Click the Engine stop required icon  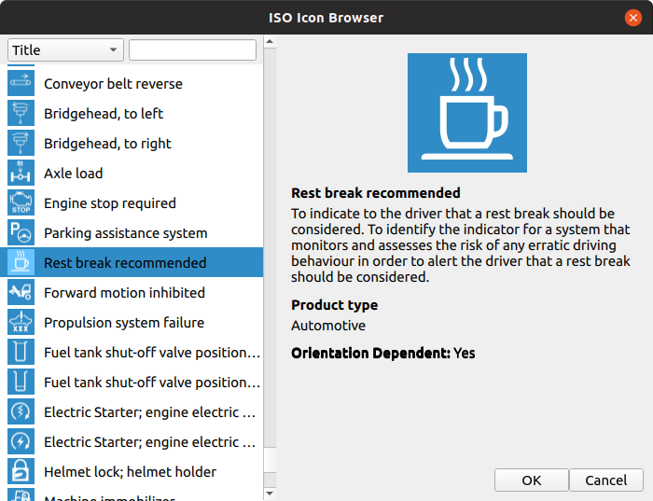click(21, 203)
